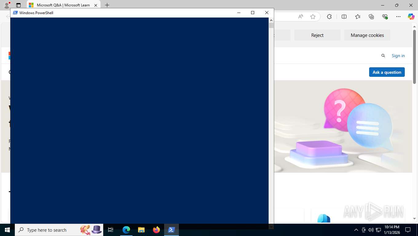
Task: Open Edge tab actions menu icon
Action: 18,5
